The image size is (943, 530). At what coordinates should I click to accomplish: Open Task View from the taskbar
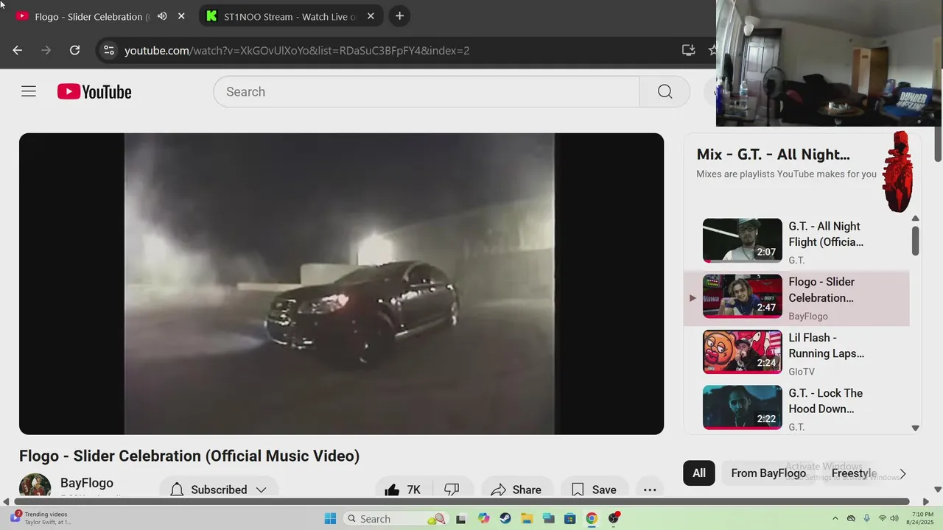coord(461,518)
